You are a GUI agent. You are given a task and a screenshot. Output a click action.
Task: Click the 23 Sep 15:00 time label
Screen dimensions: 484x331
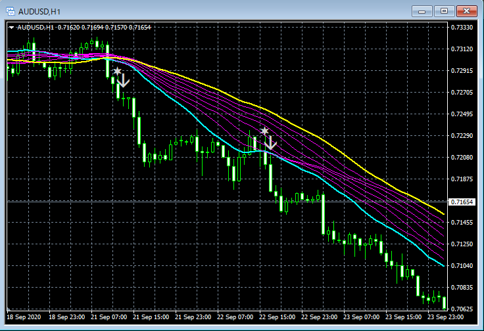(x=403, y=317)
